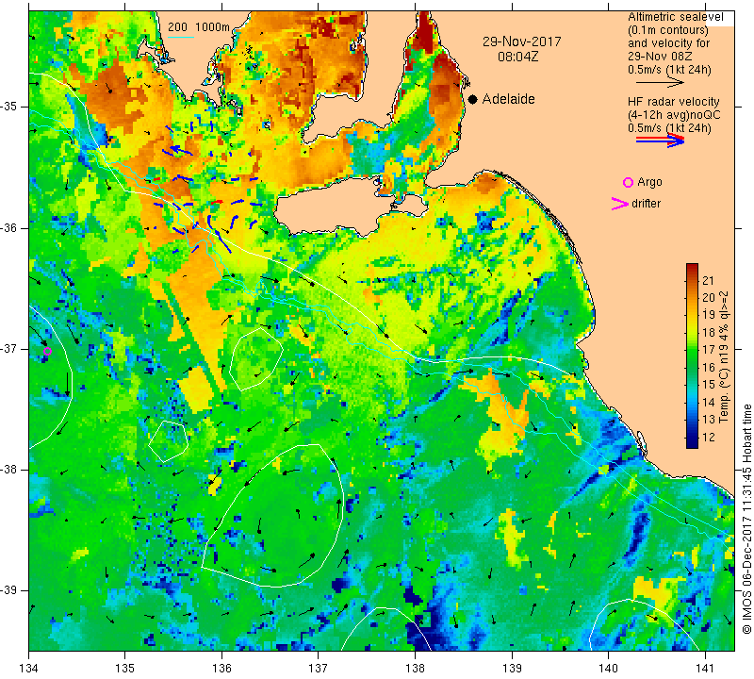Image resolution: width=754 pixels, height=679 pixels.
Task: Click the colorbar at the 12 degree mark
Action: (692, 438)
